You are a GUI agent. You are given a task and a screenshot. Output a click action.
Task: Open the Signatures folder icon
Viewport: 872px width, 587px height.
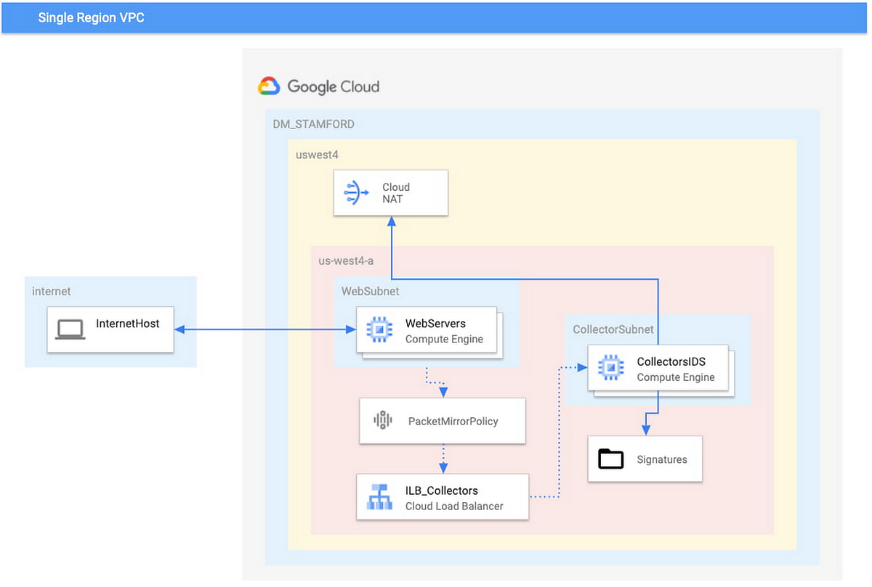pos(611,459)
